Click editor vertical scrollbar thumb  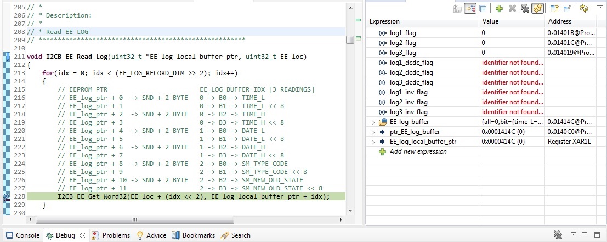(350, 40)
